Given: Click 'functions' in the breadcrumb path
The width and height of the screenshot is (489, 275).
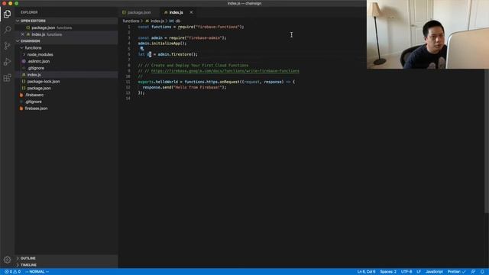Looking at the screenshot, I should [x=131, y=21].
